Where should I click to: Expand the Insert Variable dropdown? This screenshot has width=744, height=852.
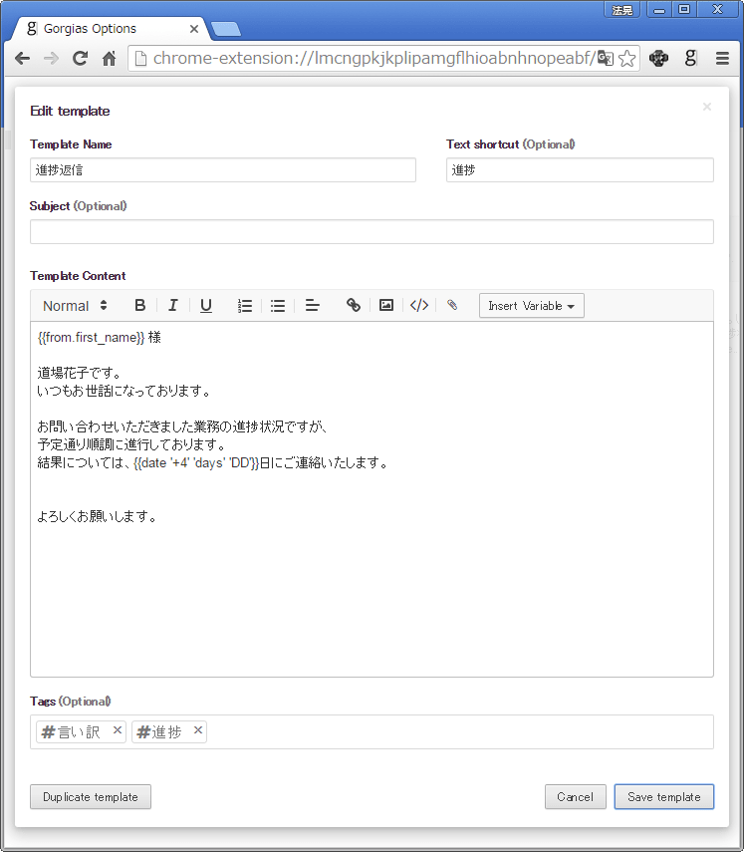pos(531,306)
